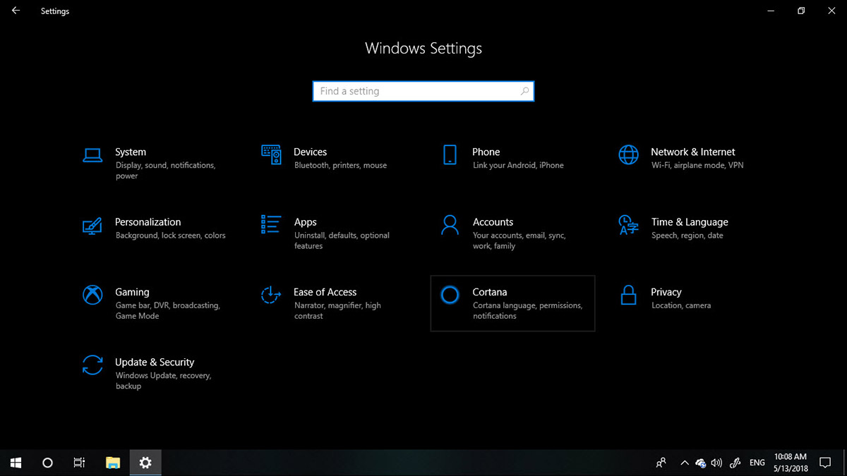Restore down the Settings window
Viewport: 847px width, 476px height.
pos(801,11)
